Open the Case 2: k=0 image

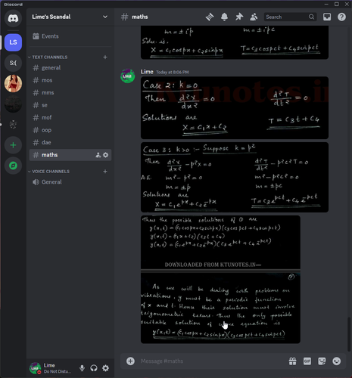[x=235, y=108]
